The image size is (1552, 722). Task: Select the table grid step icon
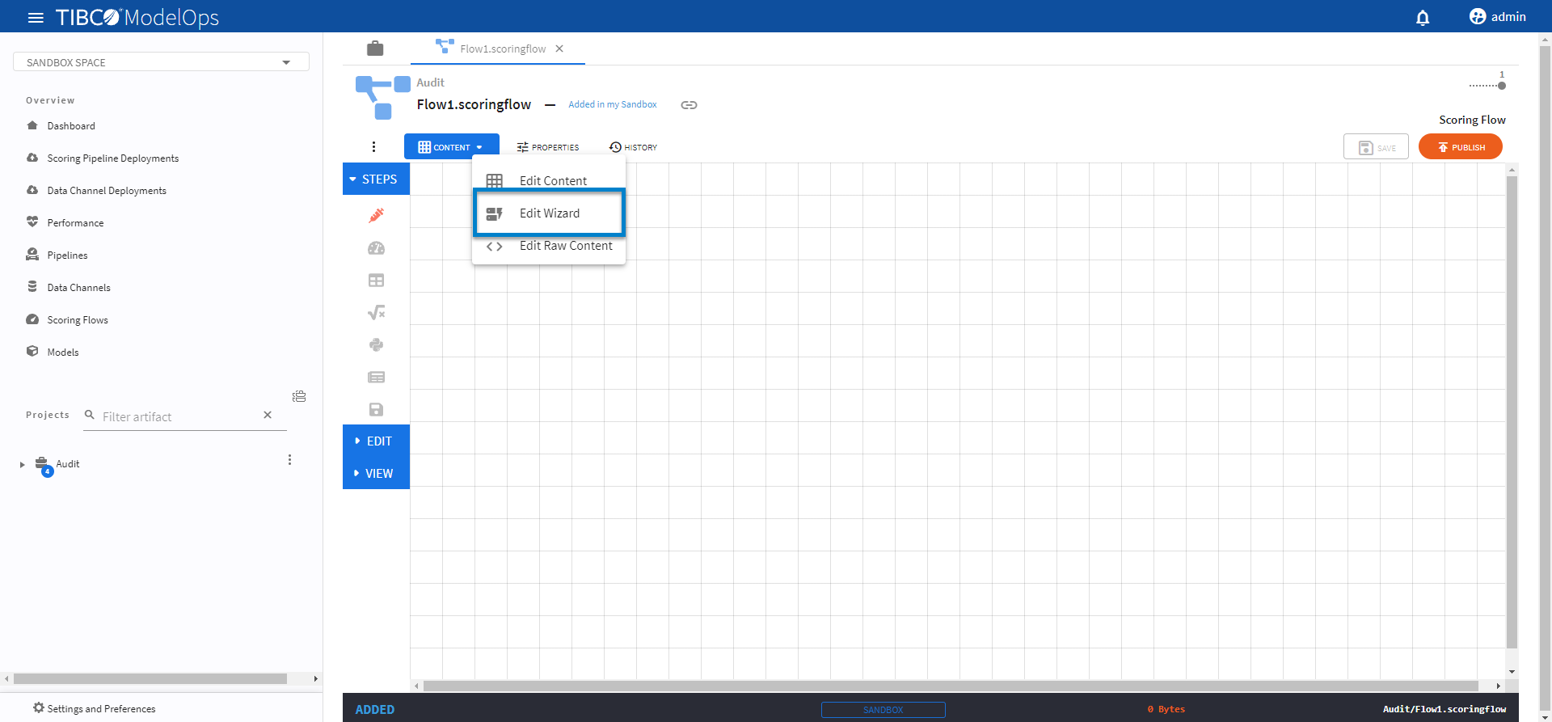[376, 281]
